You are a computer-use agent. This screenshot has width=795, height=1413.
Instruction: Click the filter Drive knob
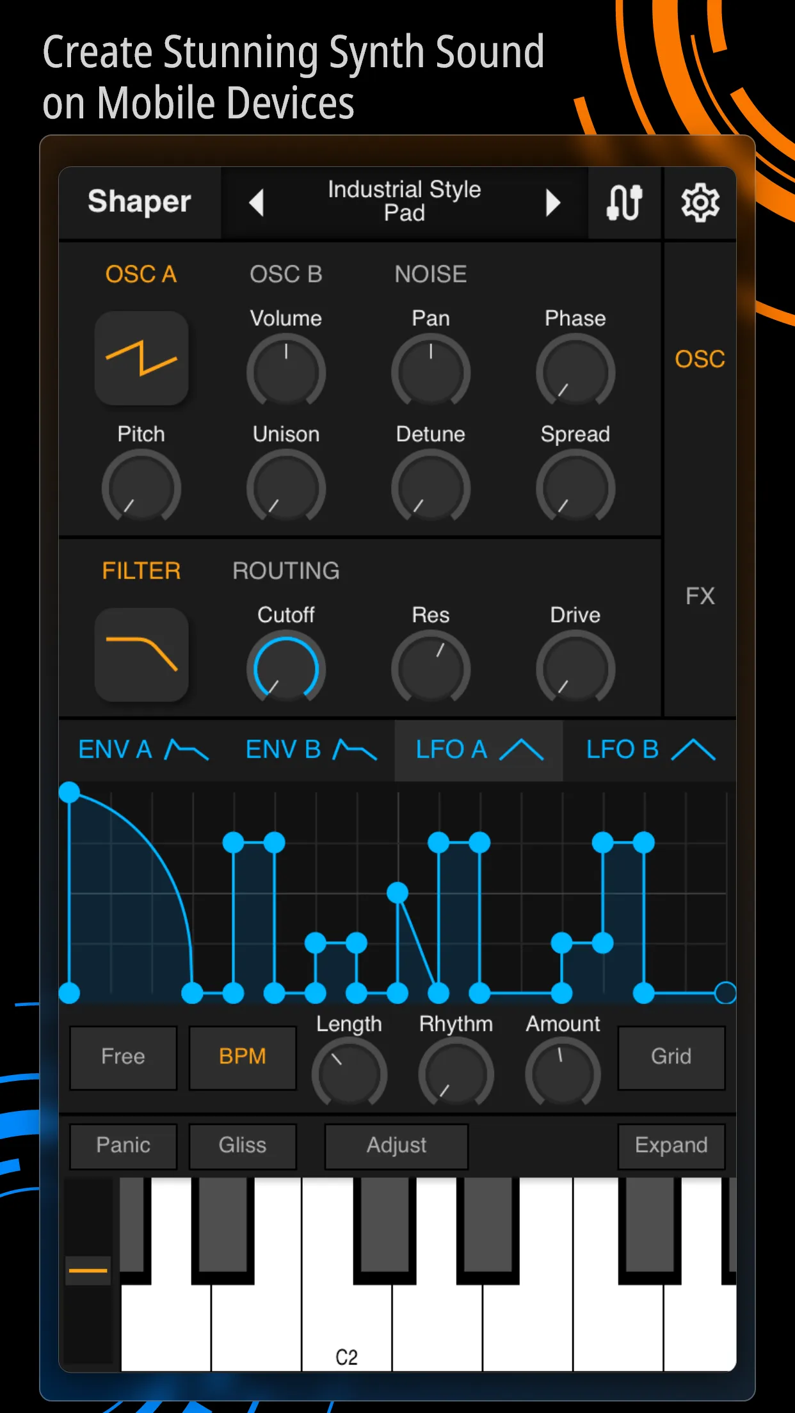coord(575,669)
